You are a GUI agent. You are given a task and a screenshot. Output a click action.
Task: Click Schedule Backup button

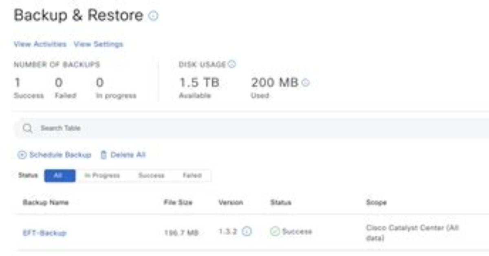tap(54, 155)
